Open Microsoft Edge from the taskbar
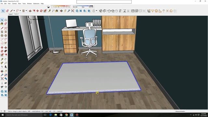208x117 pixels. pyautogui.click(x=50, y=115)
